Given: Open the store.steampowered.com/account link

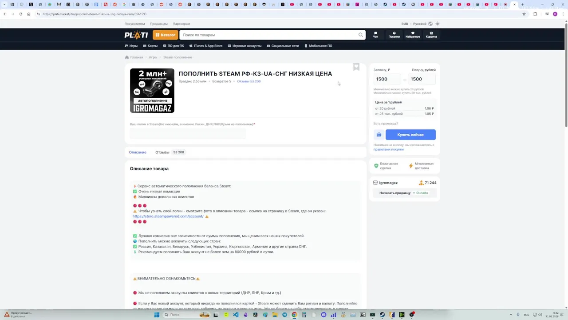Looking at the screenshot, I should pyautogui.click(x=168, y=216).
